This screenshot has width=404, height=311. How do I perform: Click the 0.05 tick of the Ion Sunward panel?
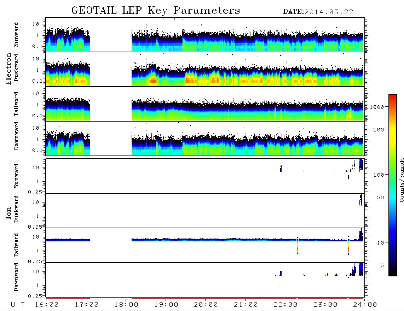[35, 192]
